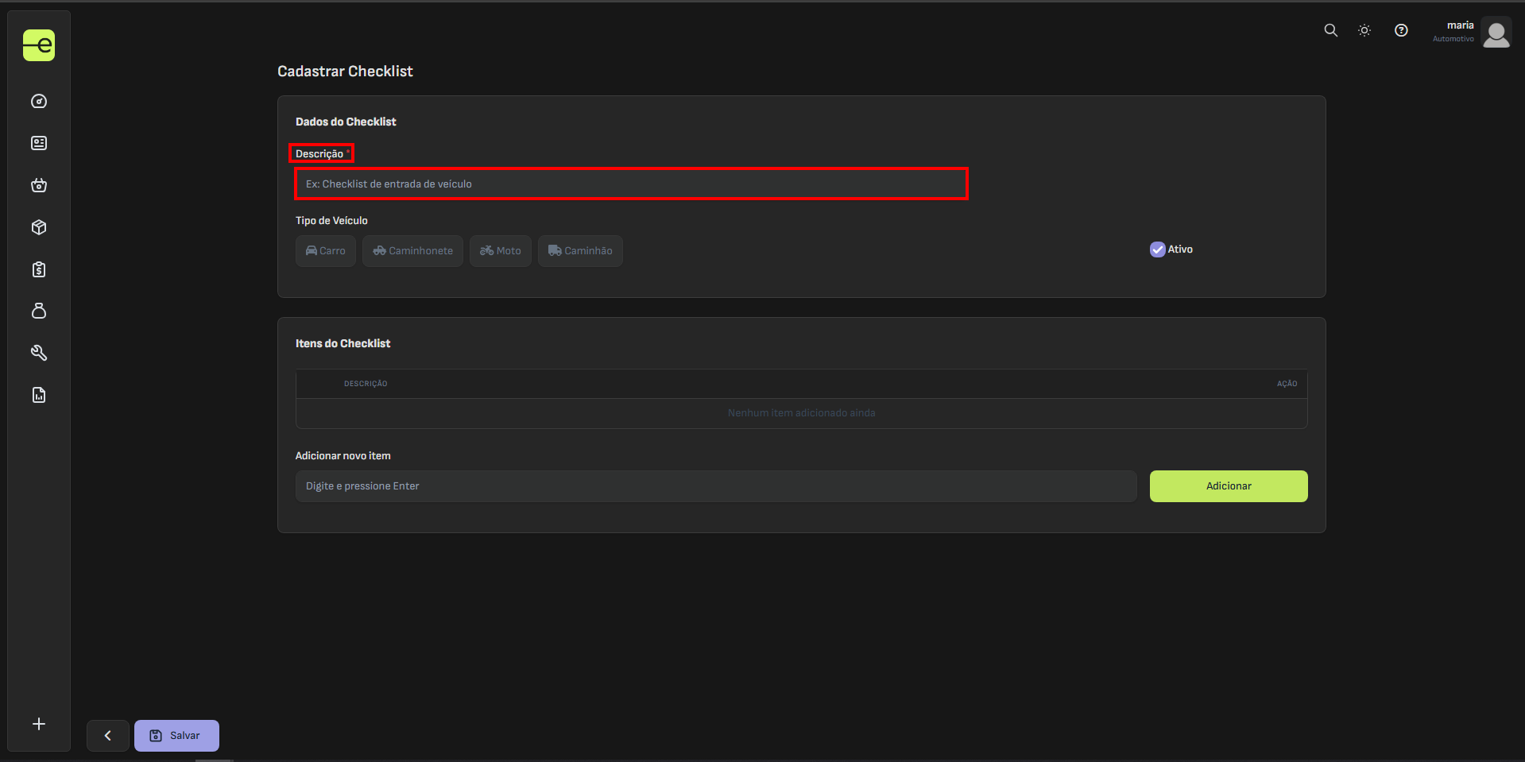Click the Cadastrar Checklist heading
The image size is (1525, 762).
(x=345, y=72)
